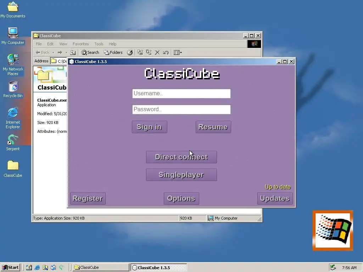Screen dimensions: 363x272
Task: Select My Network Places desktop icon
Action: coord(13,65)
